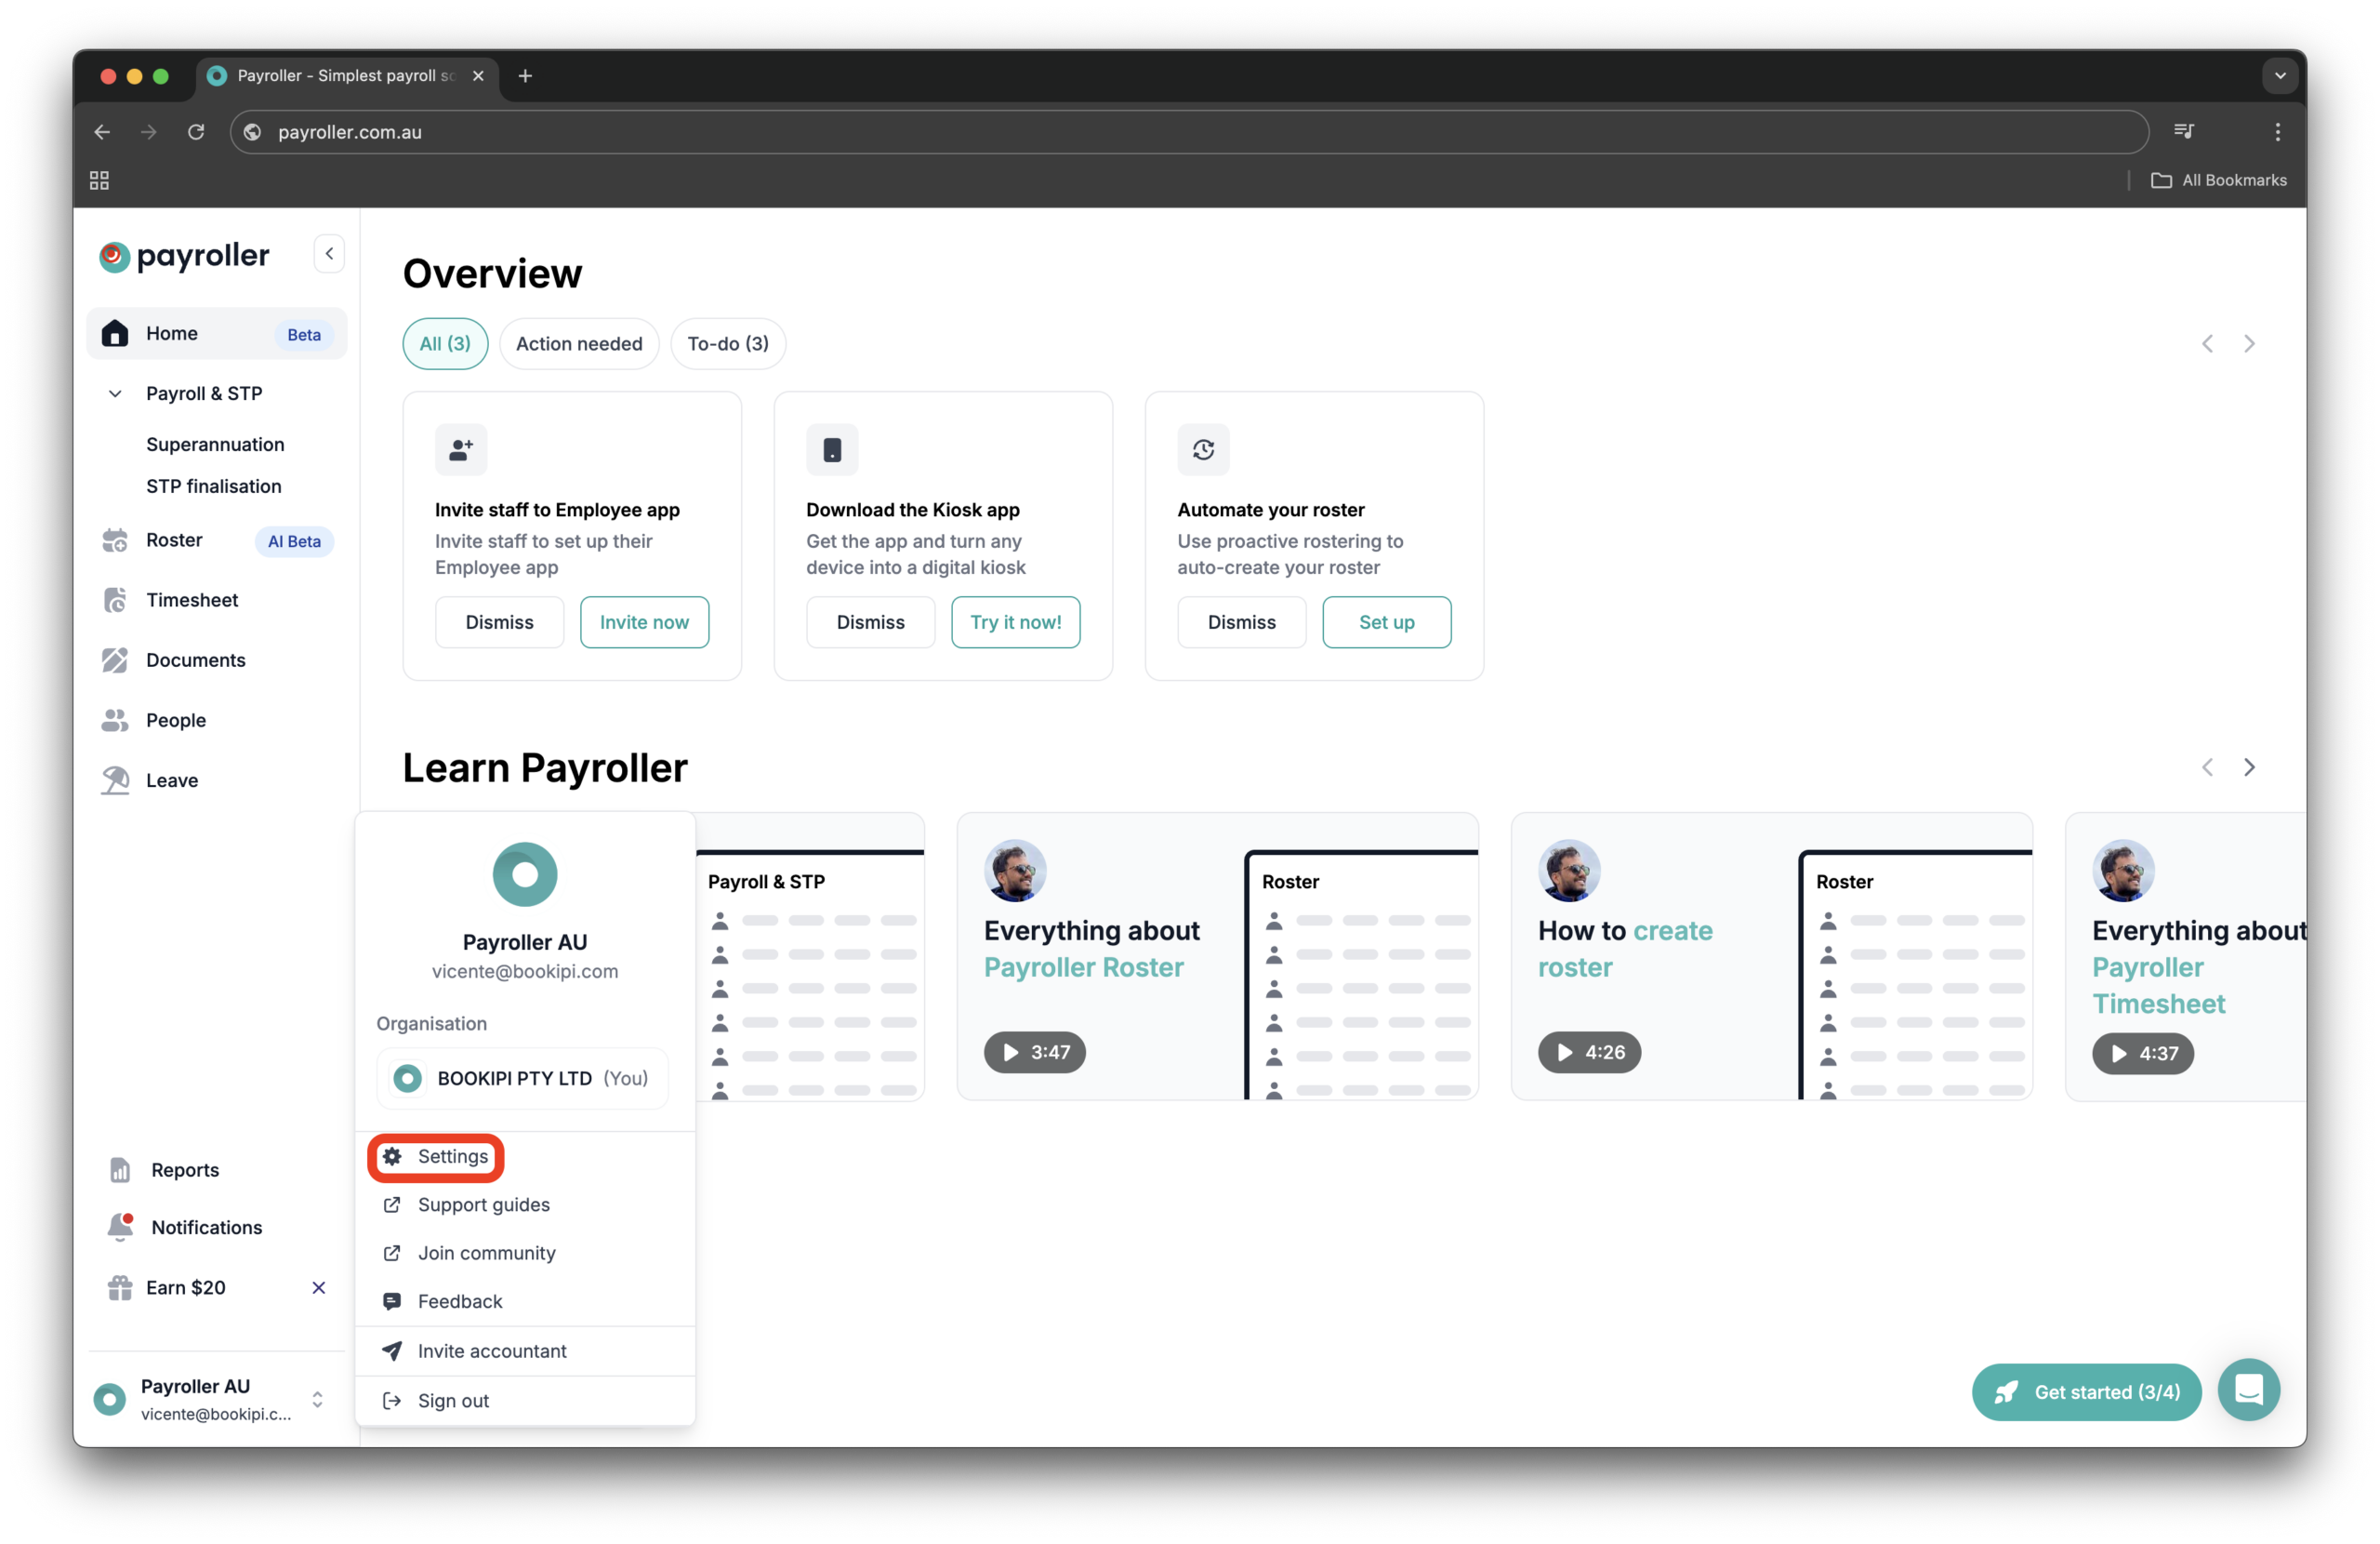Click Invite now for the Employee app

point(644,621)
